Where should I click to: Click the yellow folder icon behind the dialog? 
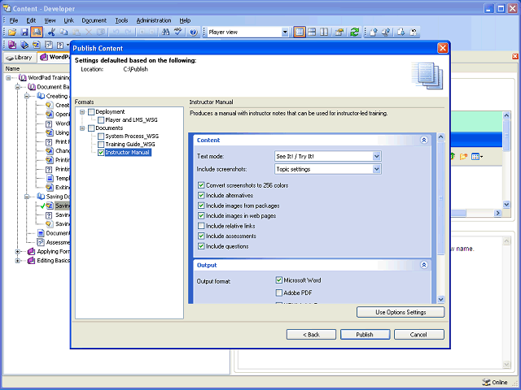point(463,156)
